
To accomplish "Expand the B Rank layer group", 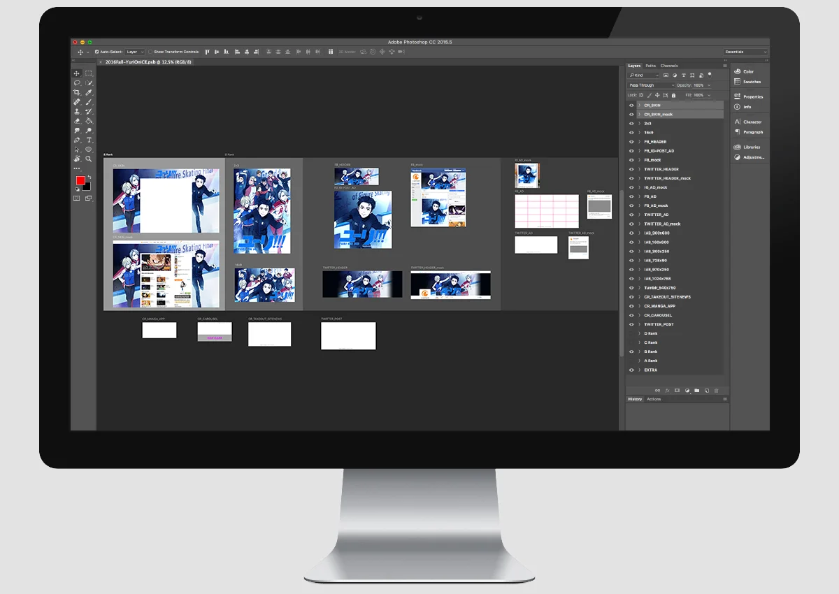I will point(640,352).
